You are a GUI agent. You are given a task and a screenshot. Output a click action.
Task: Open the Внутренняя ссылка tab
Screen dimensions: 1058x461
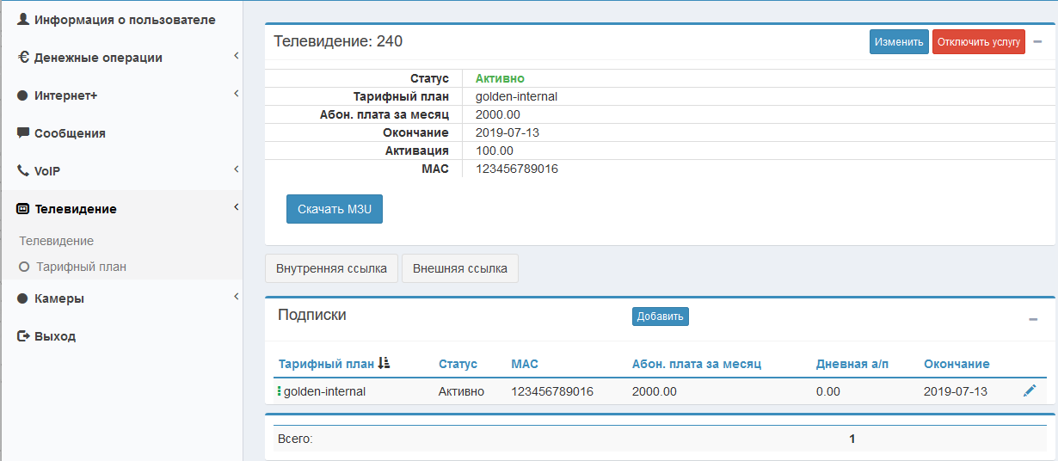(x=331, y=268)
